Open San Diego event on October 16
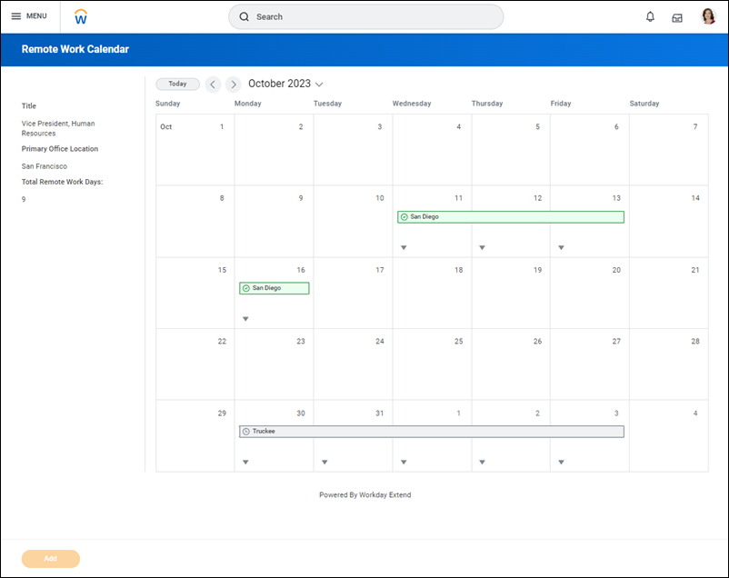Image resolution: width=729 pixels, height=578 pixels. (x=275, y=288)
